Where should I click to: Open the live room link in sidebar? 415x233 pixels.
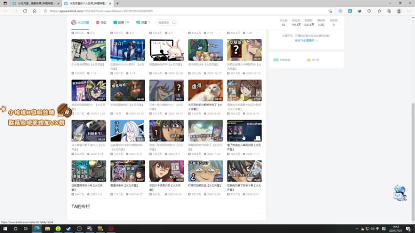[x=306, y=41]
